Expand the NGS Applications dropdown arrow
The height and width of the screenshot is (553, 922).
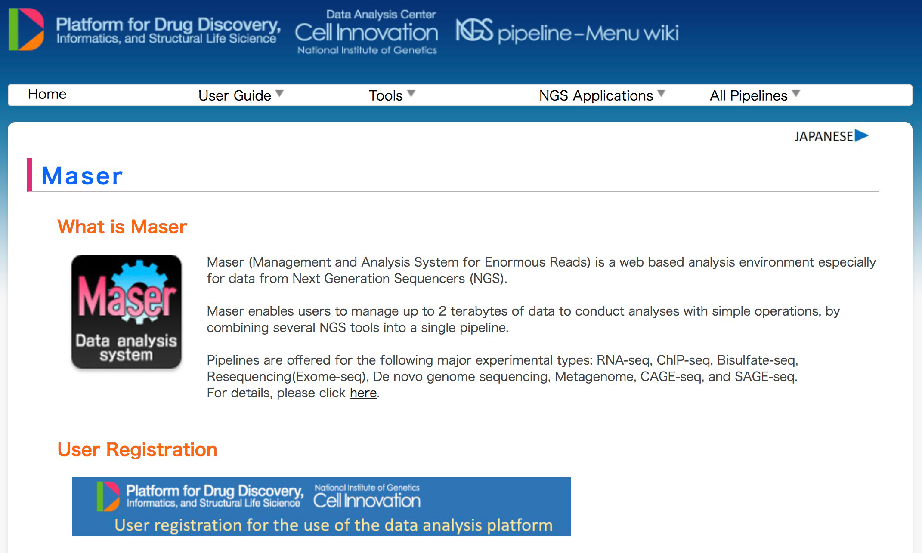(x=662, y=93)
